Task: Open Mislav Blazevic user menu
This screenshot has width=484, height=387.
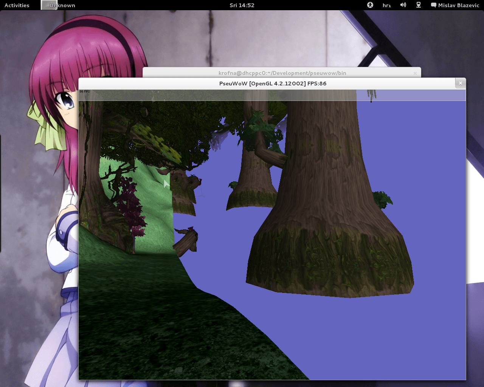Action: point(455,5)
